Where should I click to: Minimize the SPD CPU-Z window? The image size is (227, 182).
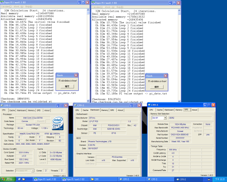click(x=205, y=105)
